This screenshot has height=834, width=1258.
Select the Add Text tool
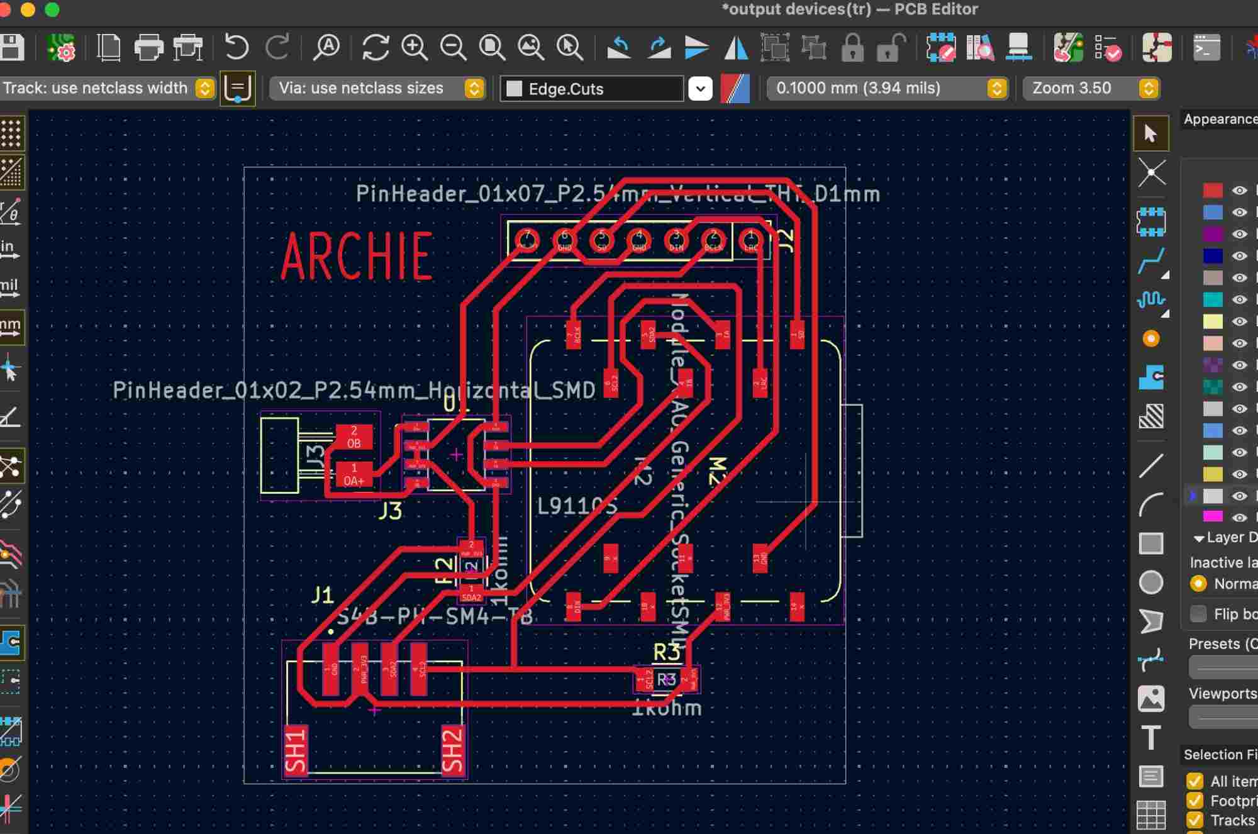1151,737
